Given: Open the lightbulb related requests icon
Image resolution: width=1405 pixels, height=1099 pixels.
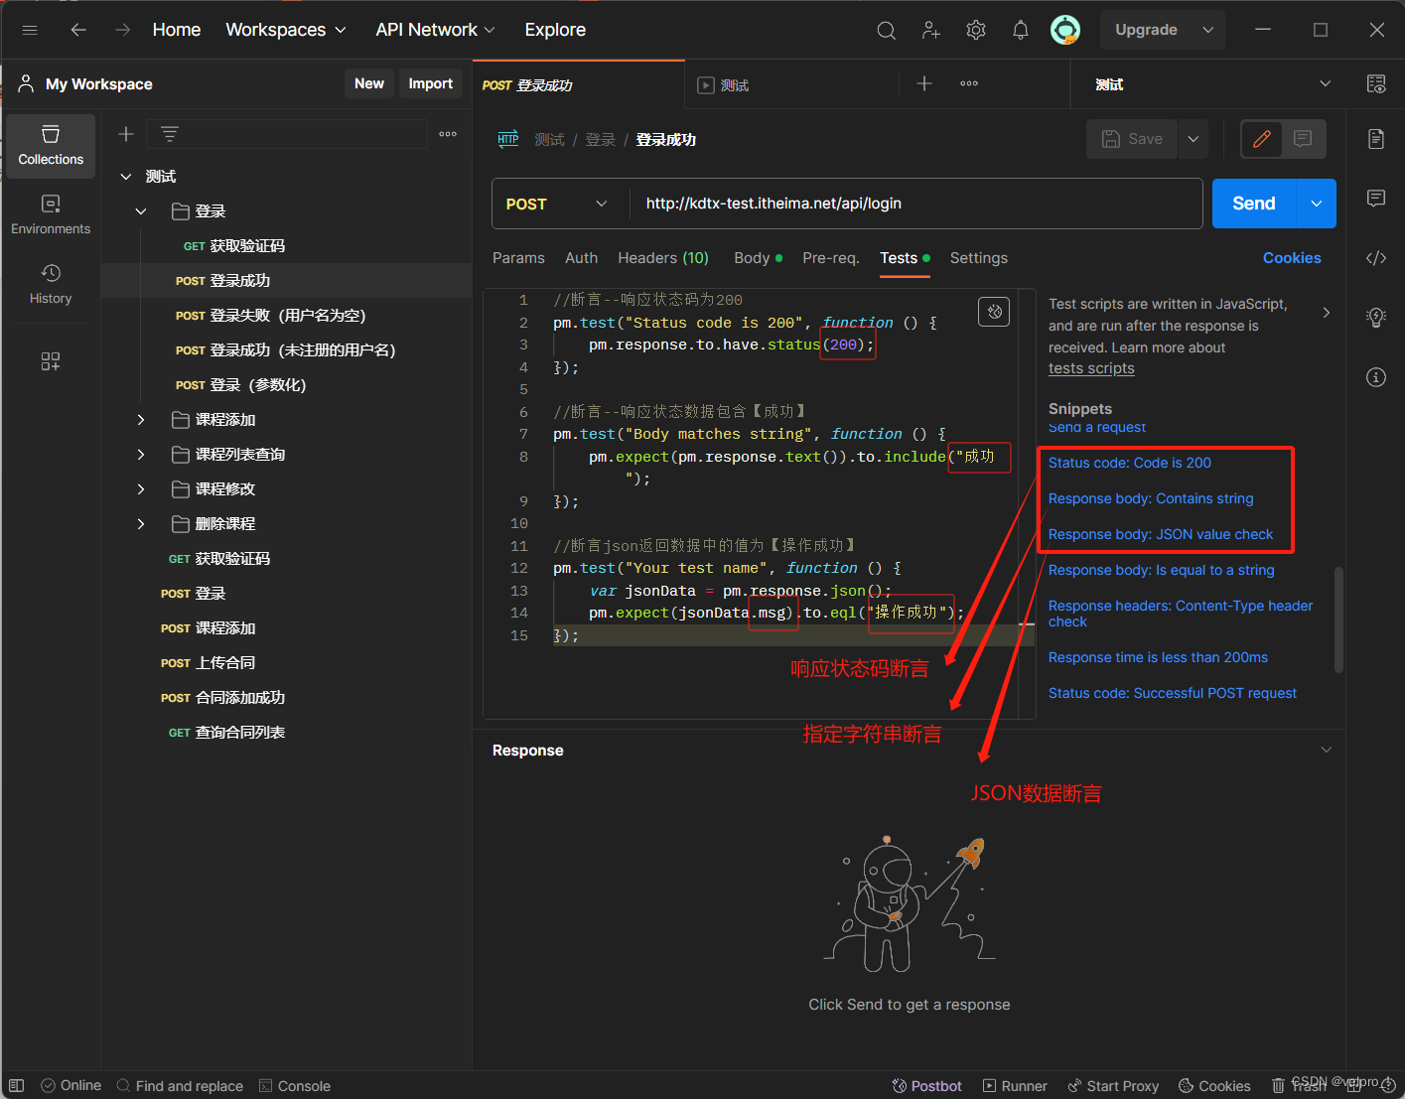Looking at the screenshot, I should point(1376,318).
